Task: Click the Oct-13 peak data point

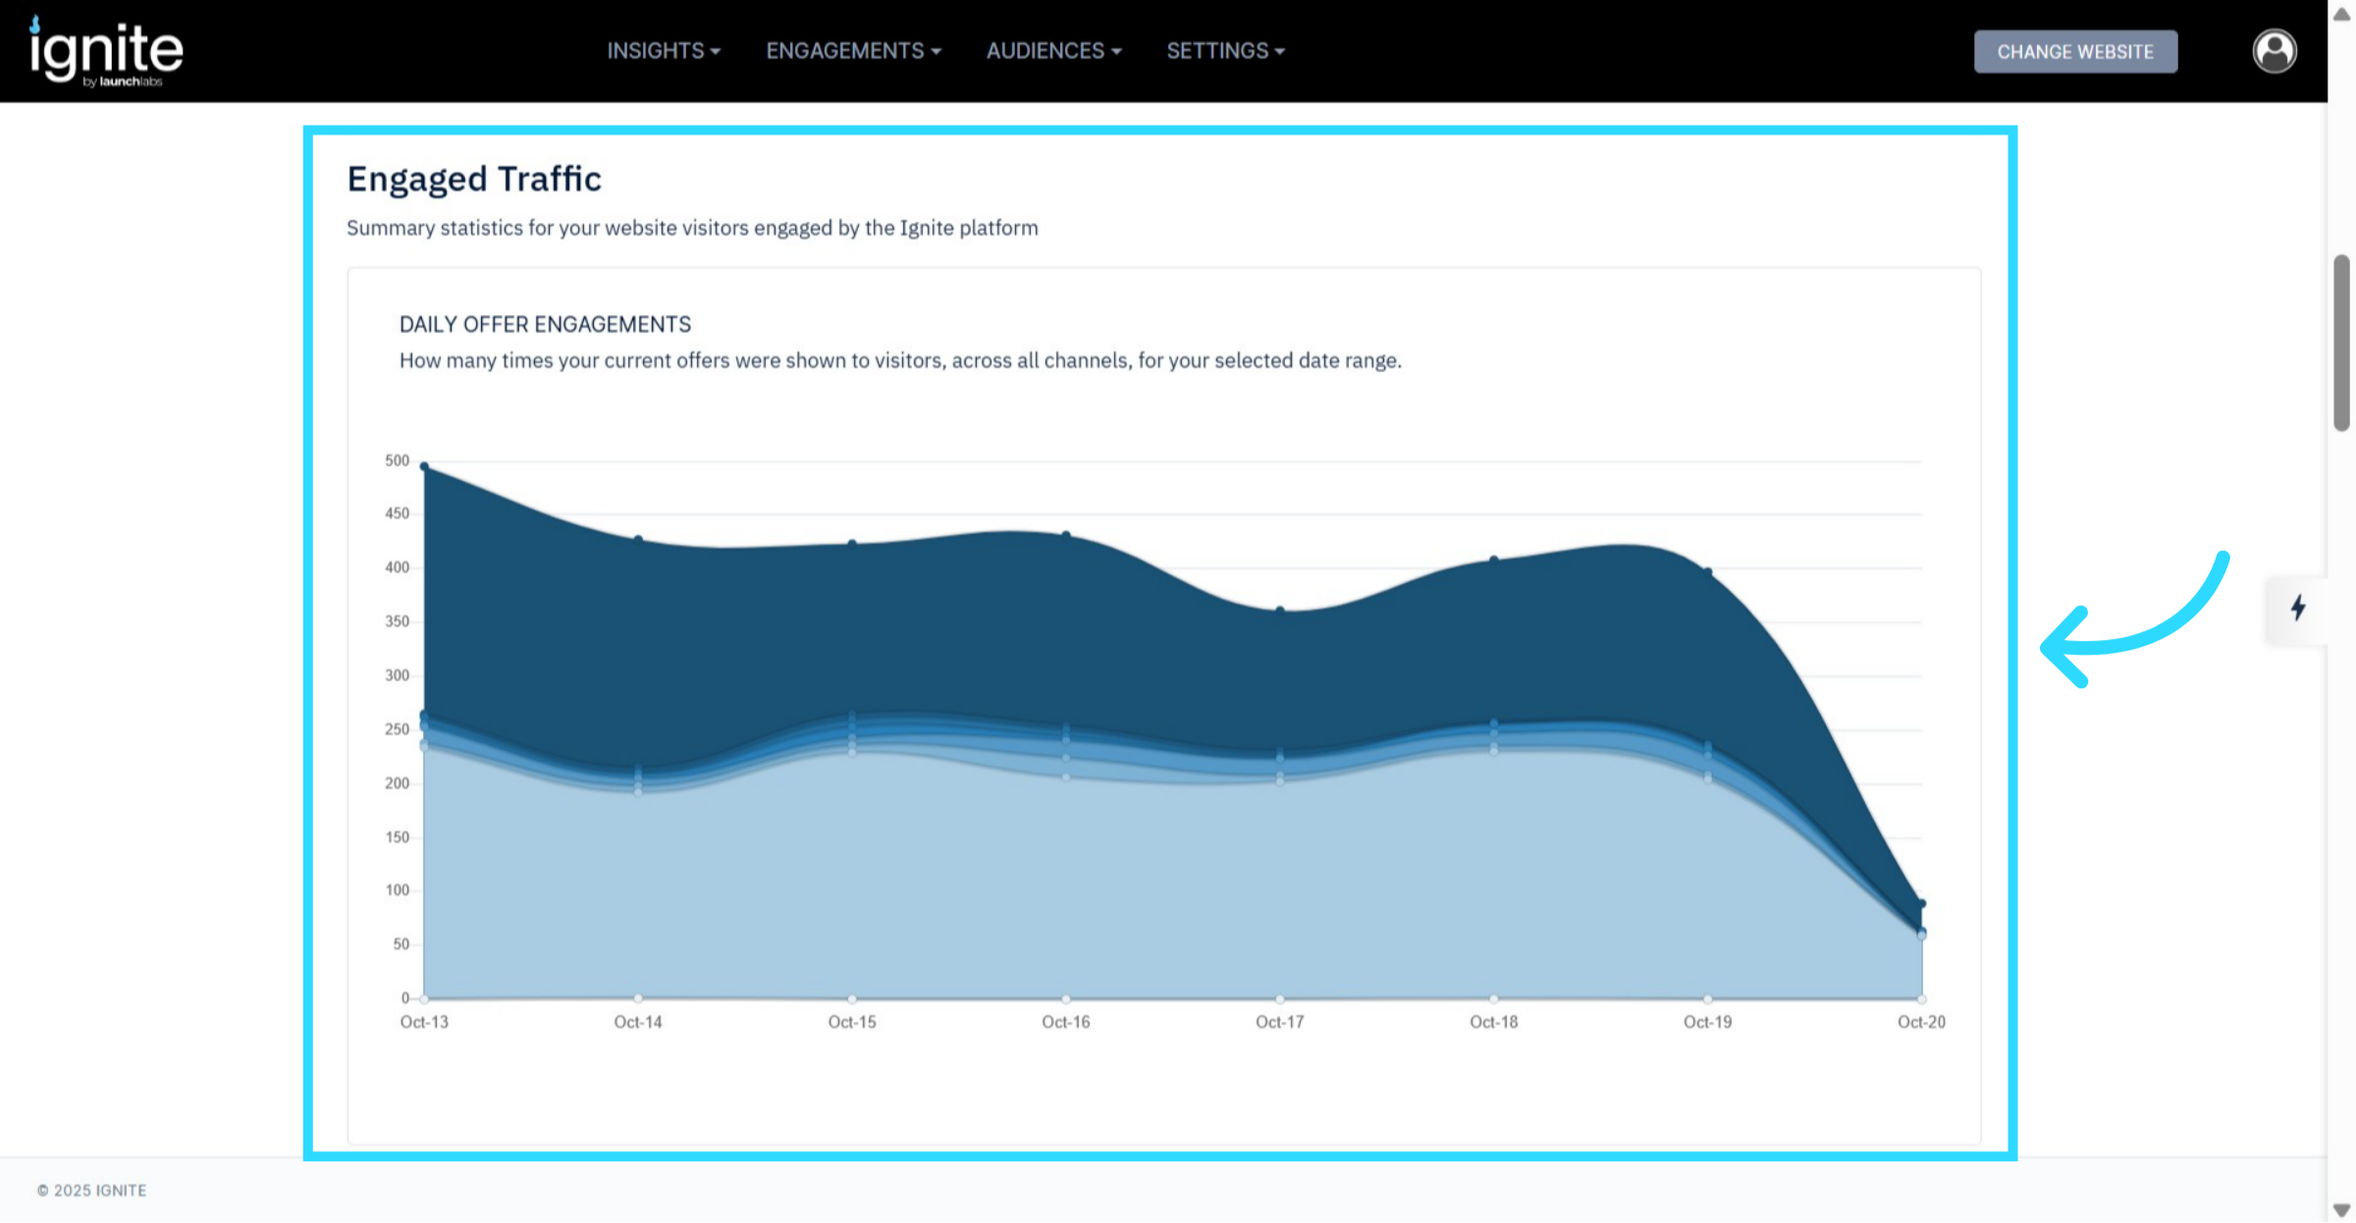Action: pos(424,466)
